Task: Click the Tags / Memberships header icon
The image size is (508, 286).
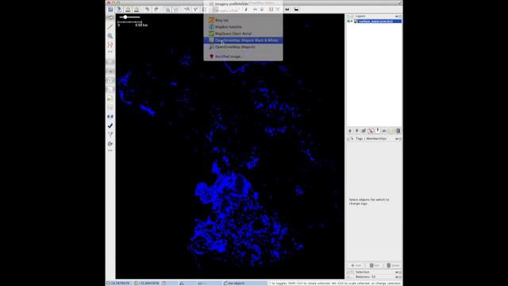Action: click(352, 139)
